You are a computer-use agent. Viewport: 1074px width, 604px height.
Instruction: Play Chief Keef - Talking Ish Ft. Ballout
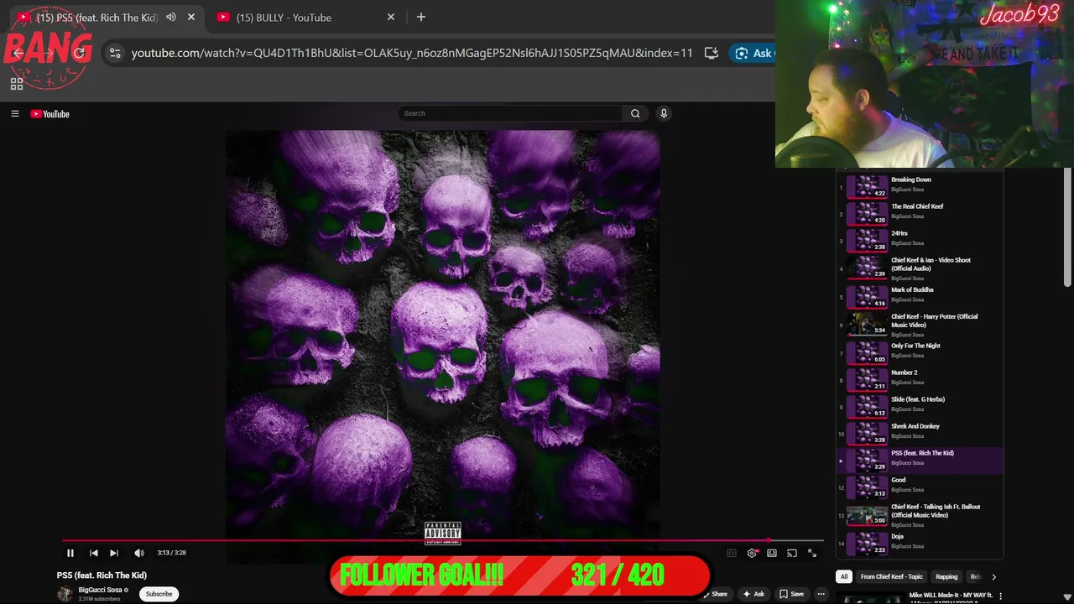click(920, 515)
